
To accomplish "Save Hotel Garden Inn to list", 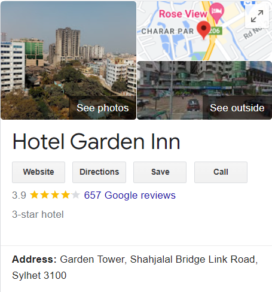I will [x=160, y=172].
